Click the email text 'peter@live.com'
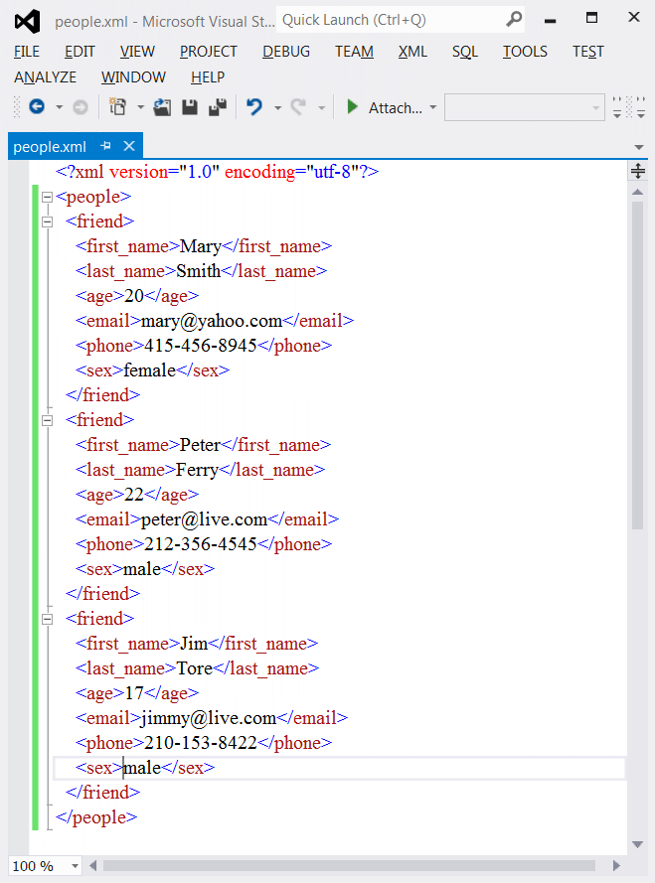 (204, 519)
